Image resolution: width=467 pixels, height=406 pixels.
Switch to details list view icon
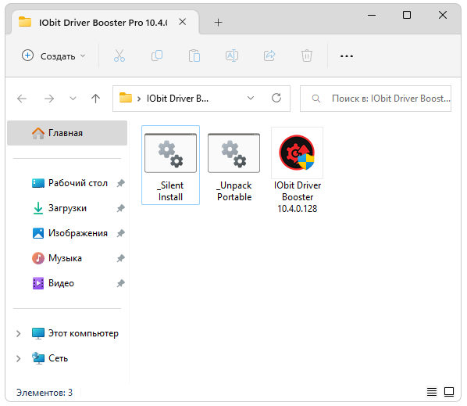(432, 392)
